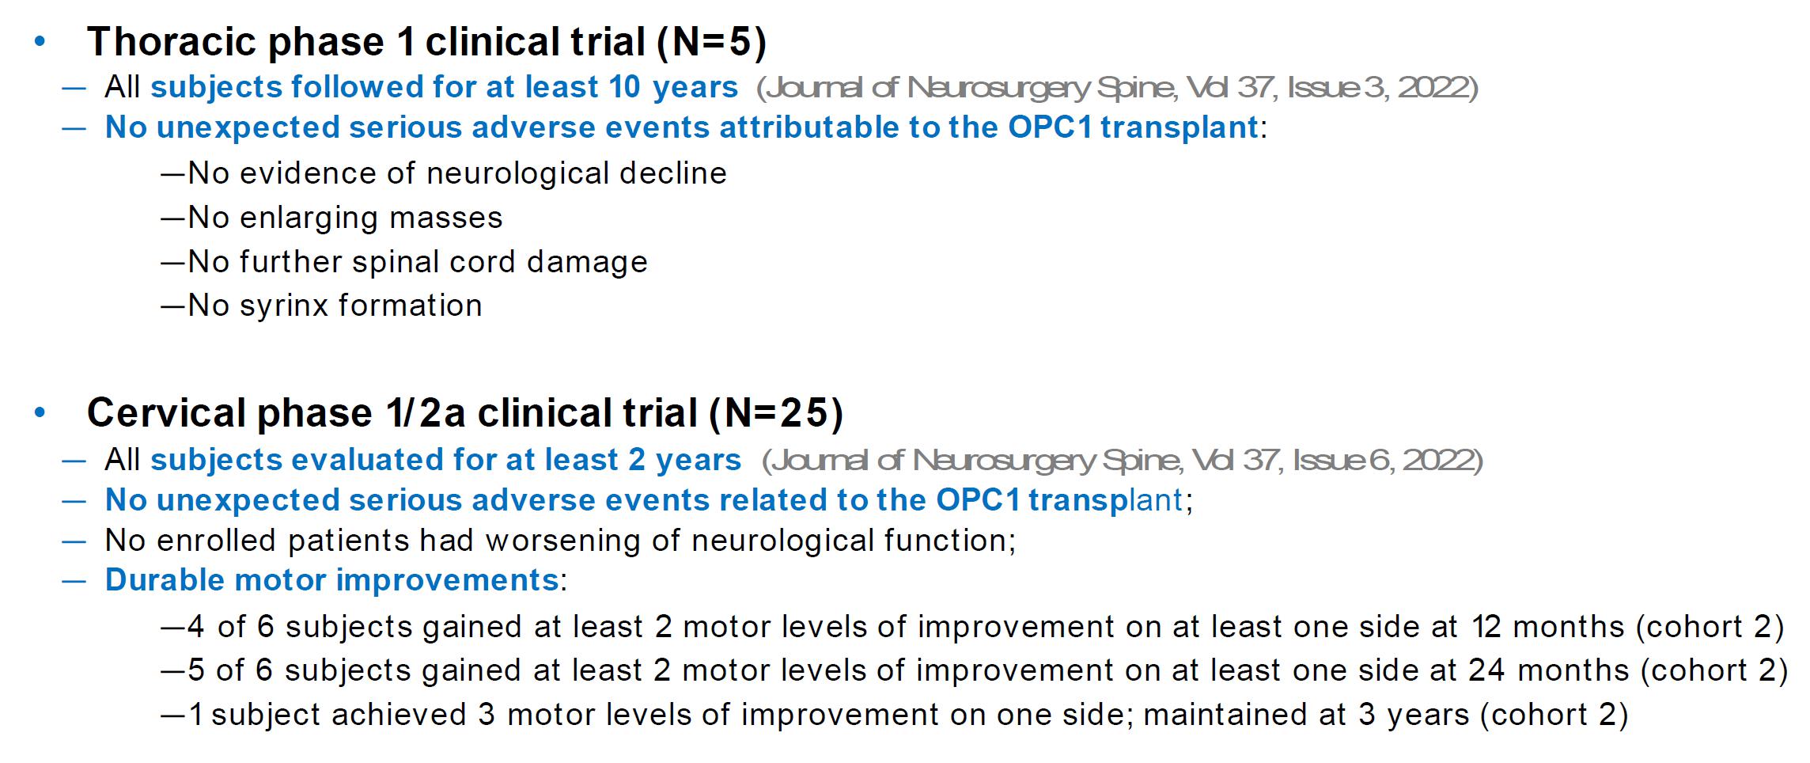Click the blue bullet beside Cervical heading
This screenshot has height=763, width=1810.
point(40,413)
